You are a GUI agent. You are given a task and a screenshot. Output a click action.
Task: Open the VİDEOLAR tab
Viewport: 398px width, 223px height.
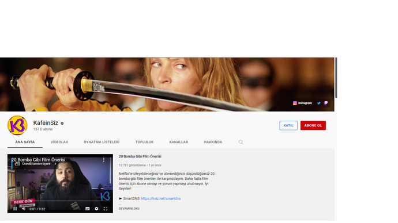(x=59, y=142)
